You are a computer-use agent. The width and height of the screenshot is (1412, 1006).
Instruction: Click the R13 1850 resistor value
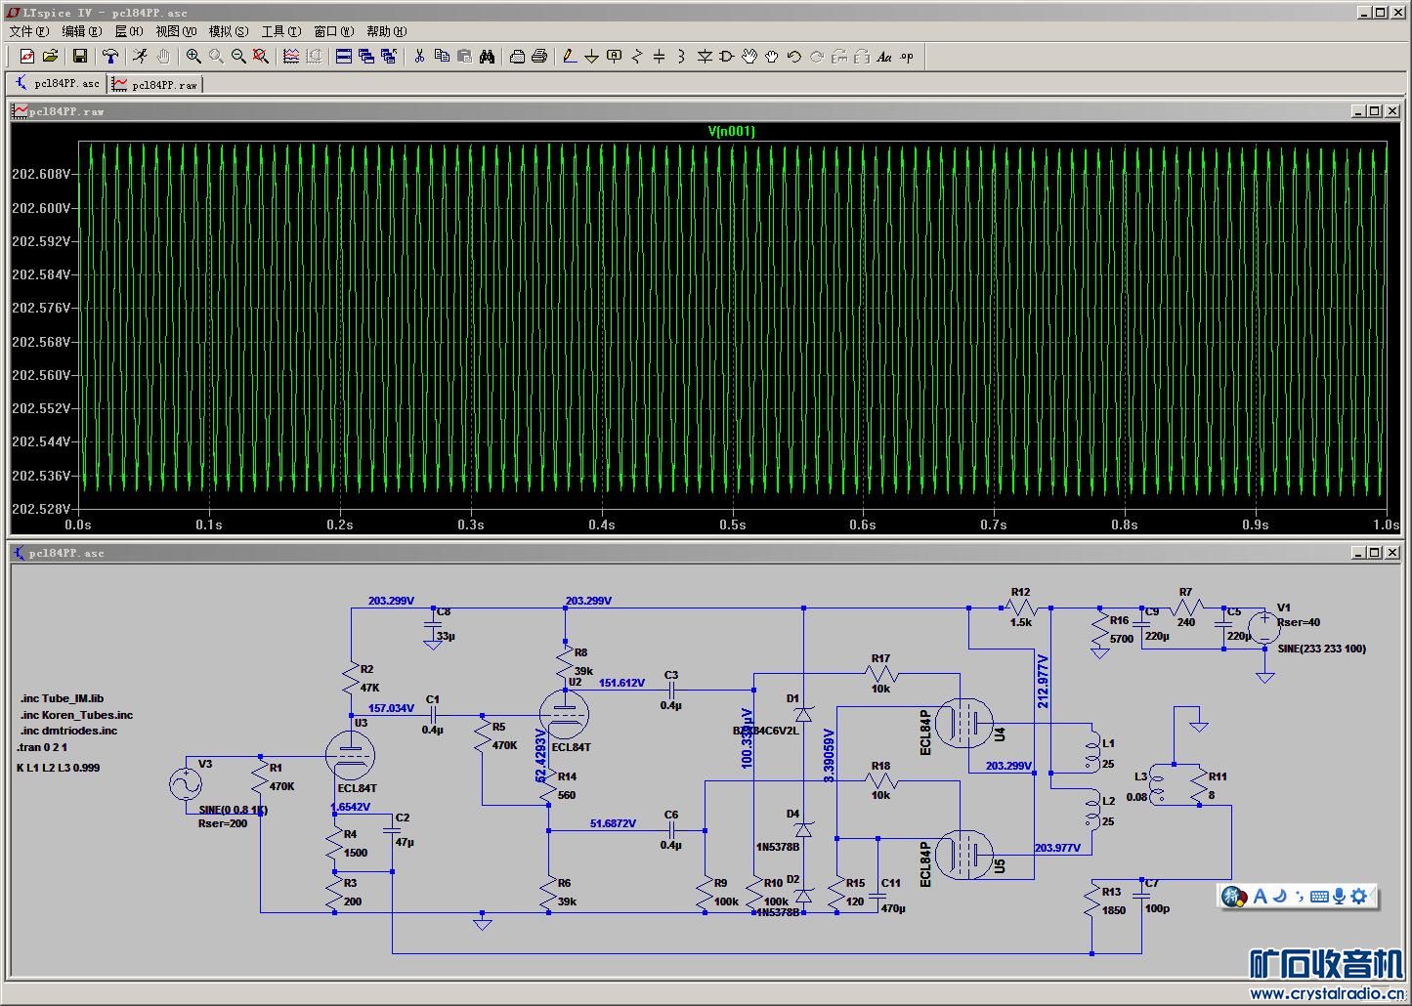click(x=1114, y=910)
